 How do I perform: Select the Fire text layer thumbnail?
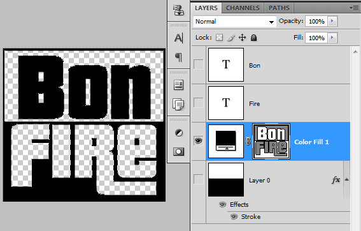(226, 103)
